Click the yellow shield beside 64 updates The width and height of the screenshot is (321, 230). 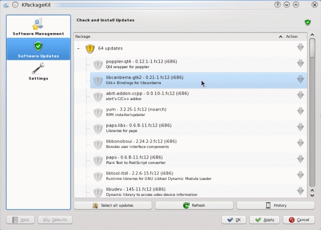(x=90, y=48)
